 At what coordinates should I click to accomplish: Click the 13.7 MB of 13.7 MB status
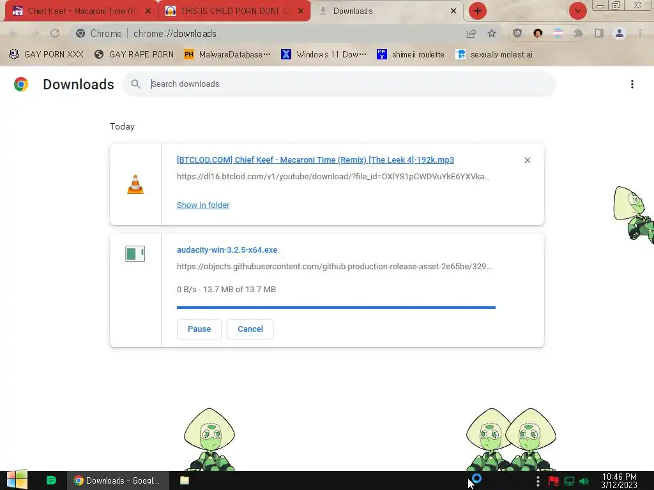pos(226,289)
